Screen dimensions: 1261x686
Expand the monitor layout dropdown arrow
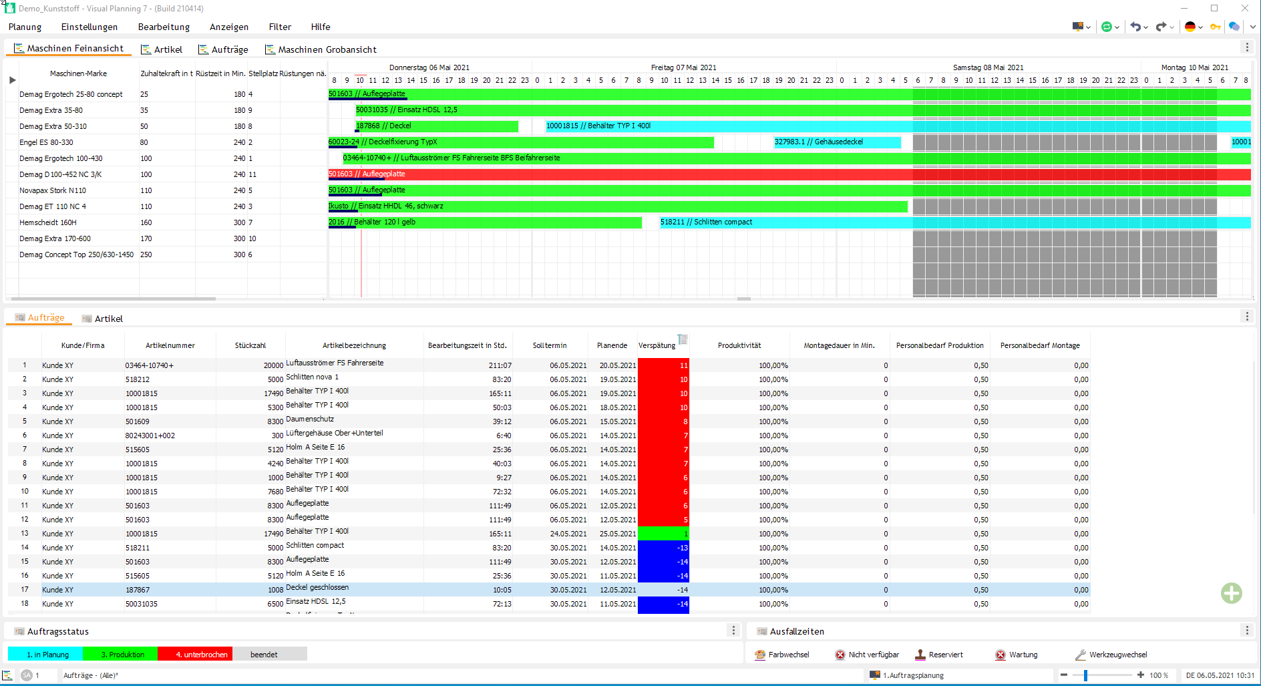pos(1089,27)
